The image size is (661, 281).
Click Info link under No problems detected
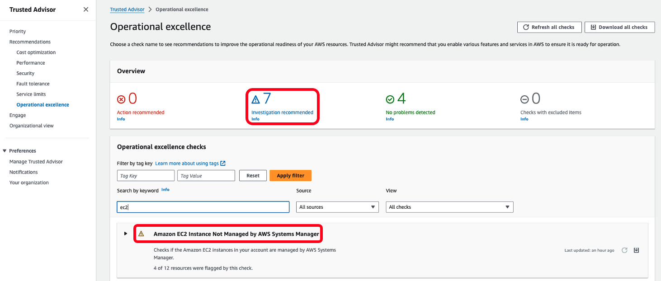(390, 119)
